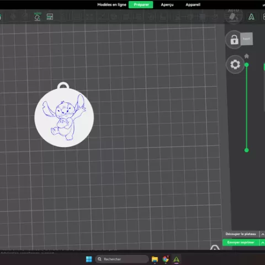
Task: Click the small home view icon
Action: coord(247,56)
